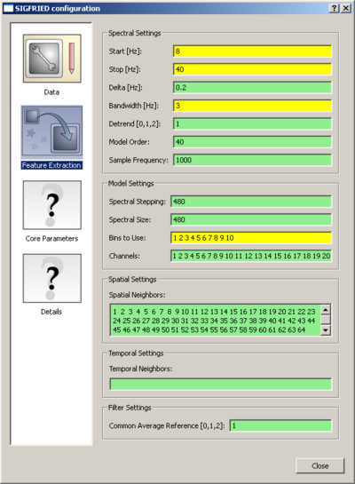Click the title bar help question-mark button
Screen dimensions: 355x484
(x=335, y=8)
